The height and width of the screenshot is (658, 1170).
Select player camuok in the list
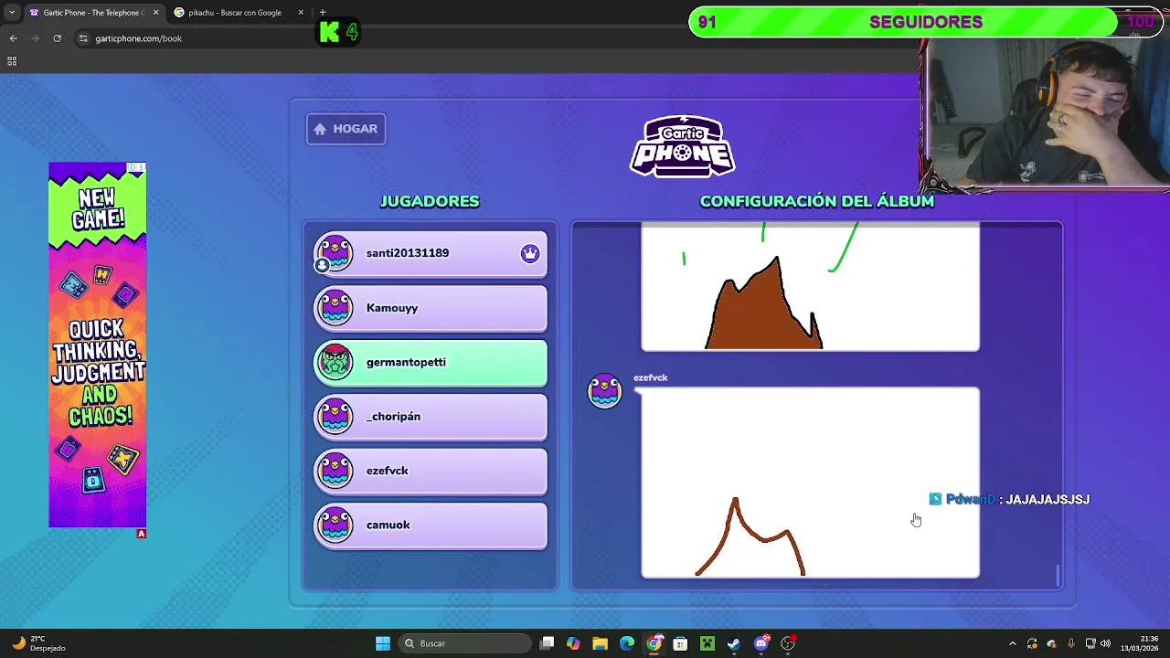click(431, 525)
